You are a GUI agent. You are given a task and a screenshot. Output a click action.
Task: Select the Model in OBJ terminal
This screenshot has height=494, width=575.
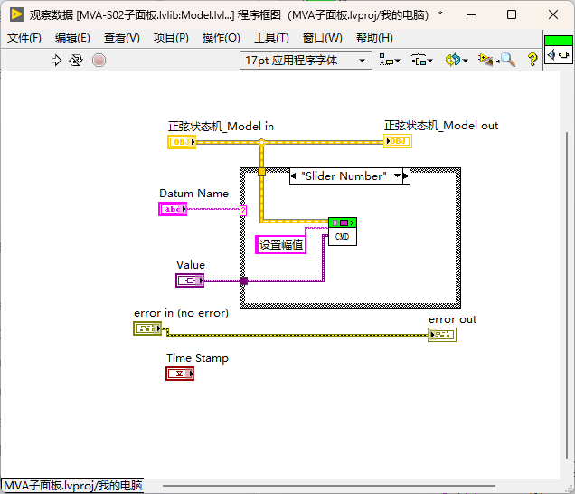click(182, 142)
